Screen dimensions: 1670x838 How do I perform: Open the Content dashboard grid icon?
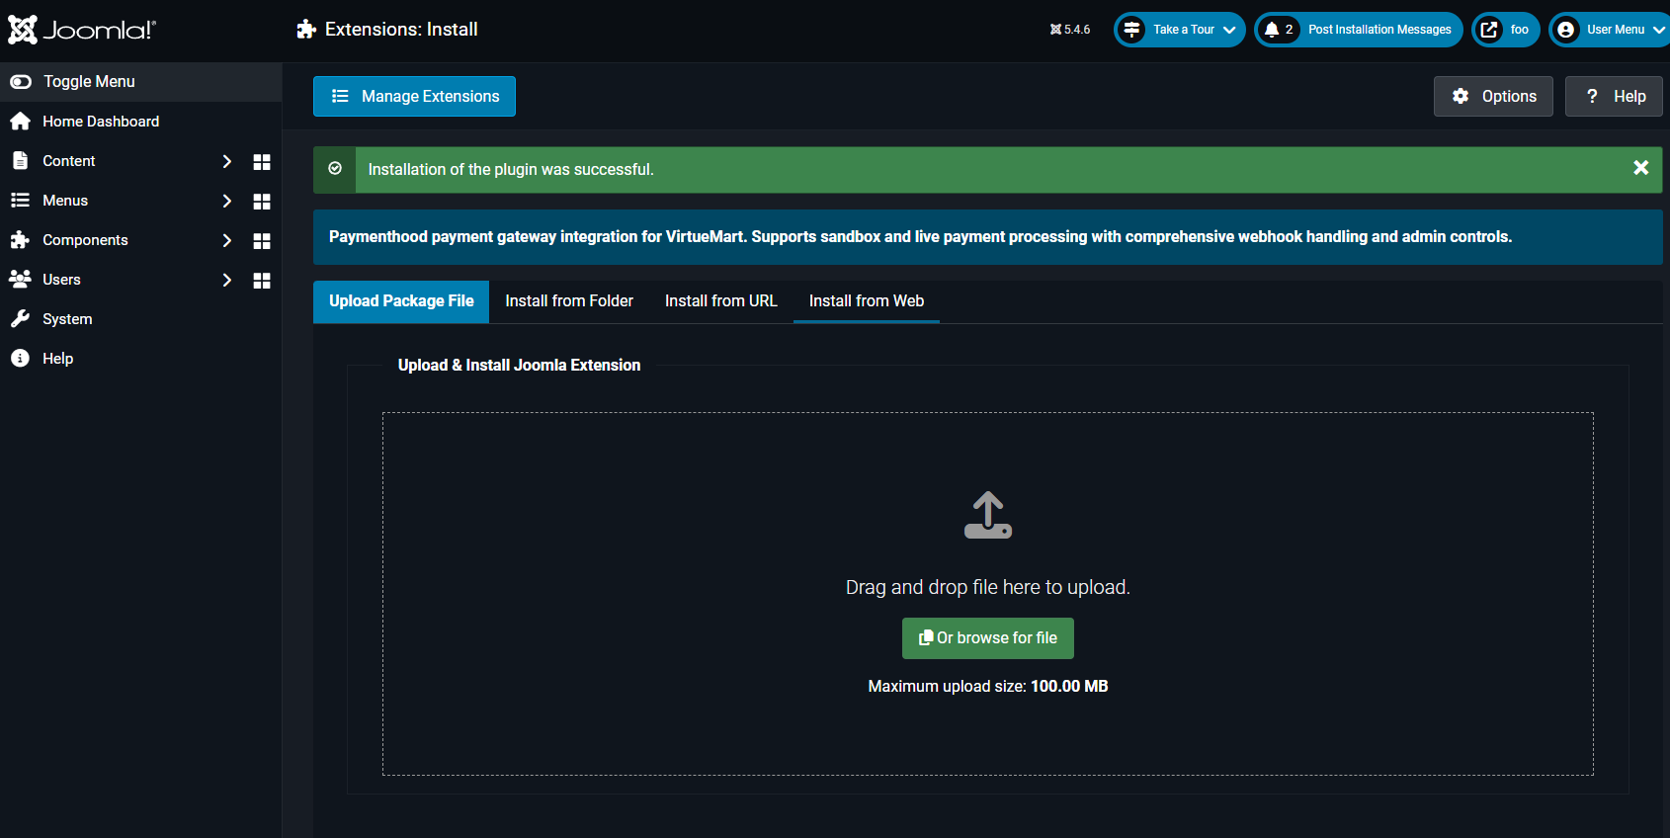tap(262, 162)
